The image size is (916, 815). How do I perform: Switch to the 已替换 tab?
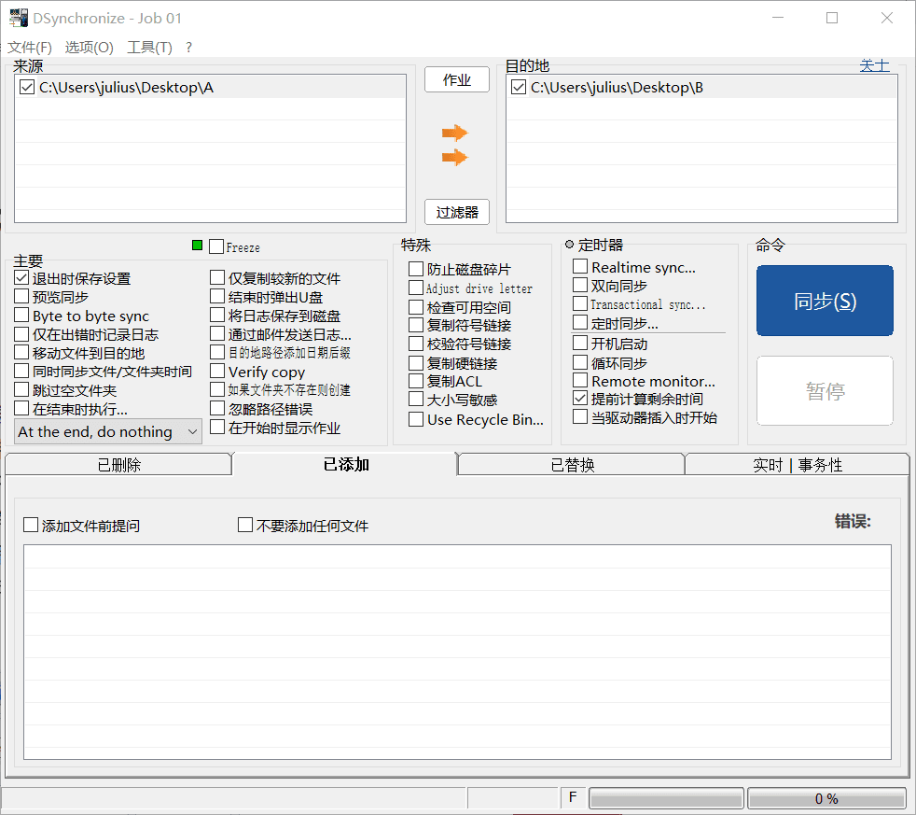pyautogui.click(x=570, y=463)
